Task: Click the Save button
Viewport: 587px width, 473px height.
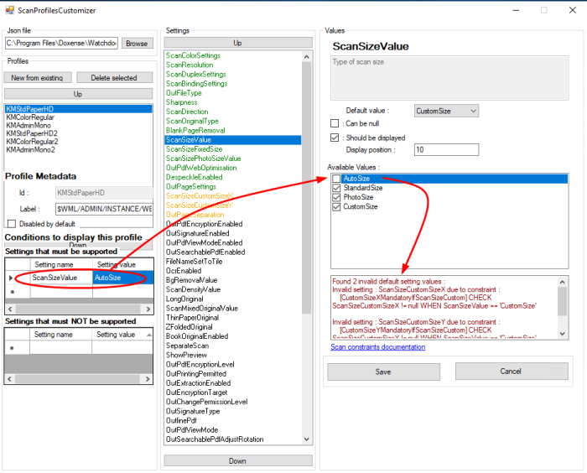Action: pos(382,372)
